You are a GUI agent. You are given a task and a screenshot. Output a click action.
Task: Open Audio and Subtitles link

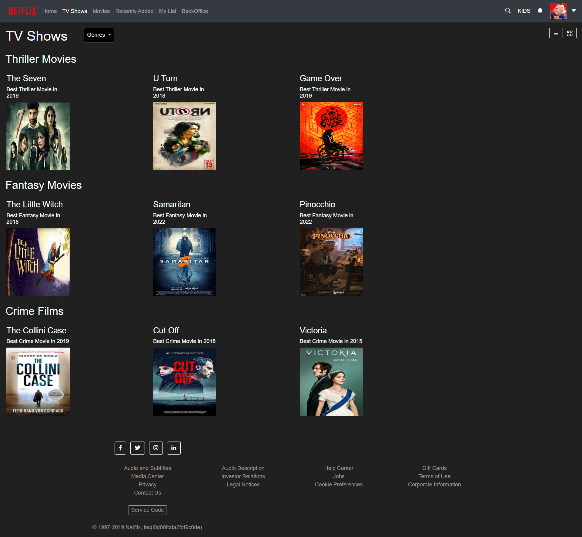pyautogui.click(x=148, y=468)
